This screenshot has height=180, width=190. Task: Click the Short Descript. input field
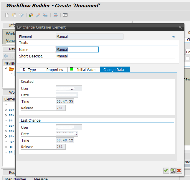pos(115,56)
